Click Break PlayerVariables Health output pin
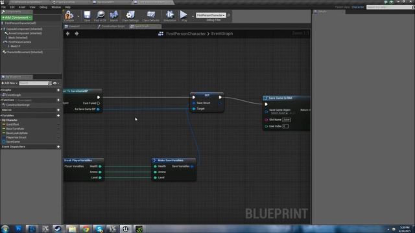 pyautogui.click(x=100, y=166)
